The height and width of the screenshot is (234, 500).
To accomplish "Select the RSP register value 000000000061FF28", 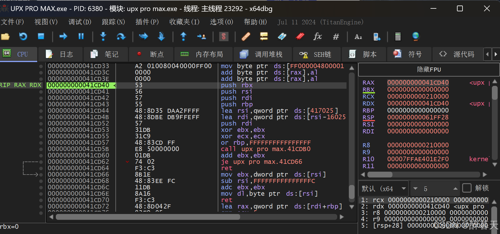I will coord(418,117).
